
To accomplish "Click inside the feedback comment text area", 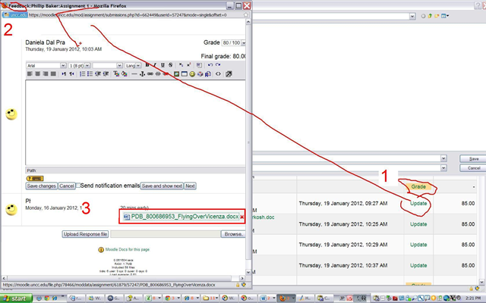I will [x=133, y=121].
